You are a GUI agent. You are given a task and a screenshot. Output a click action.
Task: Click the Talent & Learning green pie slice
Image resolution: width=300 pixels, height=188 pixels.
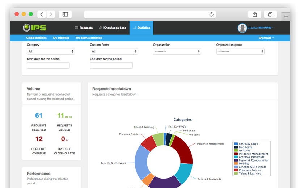click(159, 139)
